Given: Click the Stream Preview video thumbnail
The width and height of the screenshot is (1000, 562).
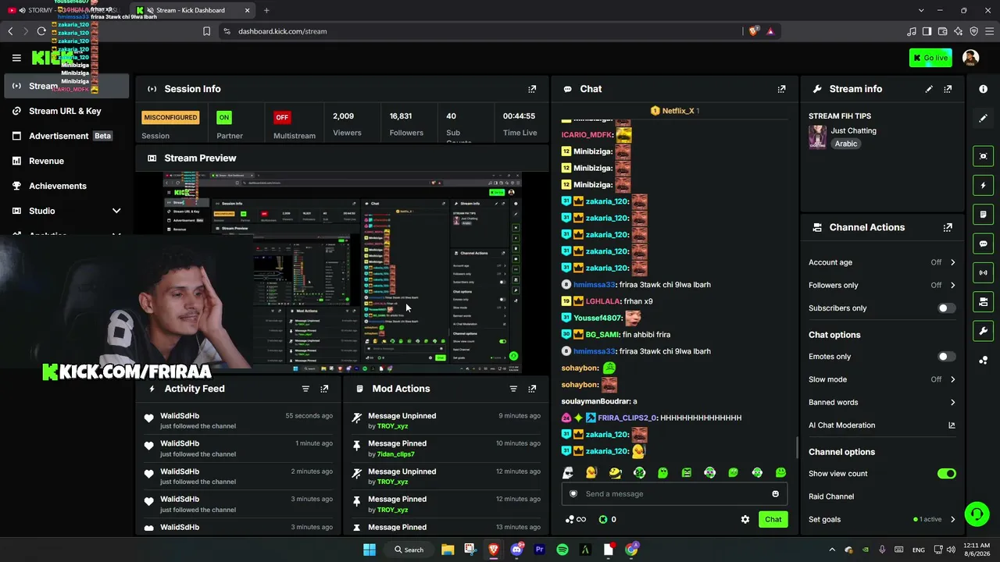Looking at the screenshot, I should pyautogui.click(x=341, y=273).
